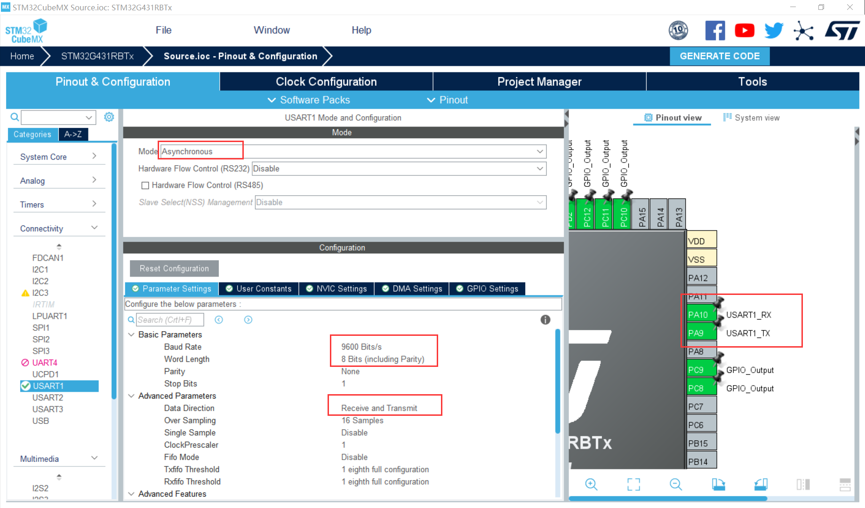Image resolution: width=865 pixels, height=508 pixels.
Task: Click the parameter info icon
Action: 545,320
